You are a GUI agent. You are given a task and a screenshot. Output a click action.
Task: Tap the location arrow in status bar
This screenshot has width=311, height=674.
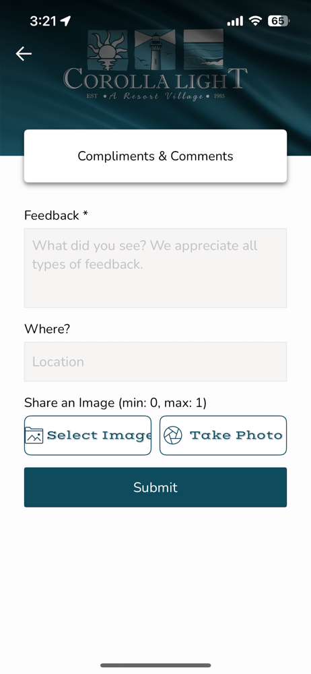[x=65, y=21]
